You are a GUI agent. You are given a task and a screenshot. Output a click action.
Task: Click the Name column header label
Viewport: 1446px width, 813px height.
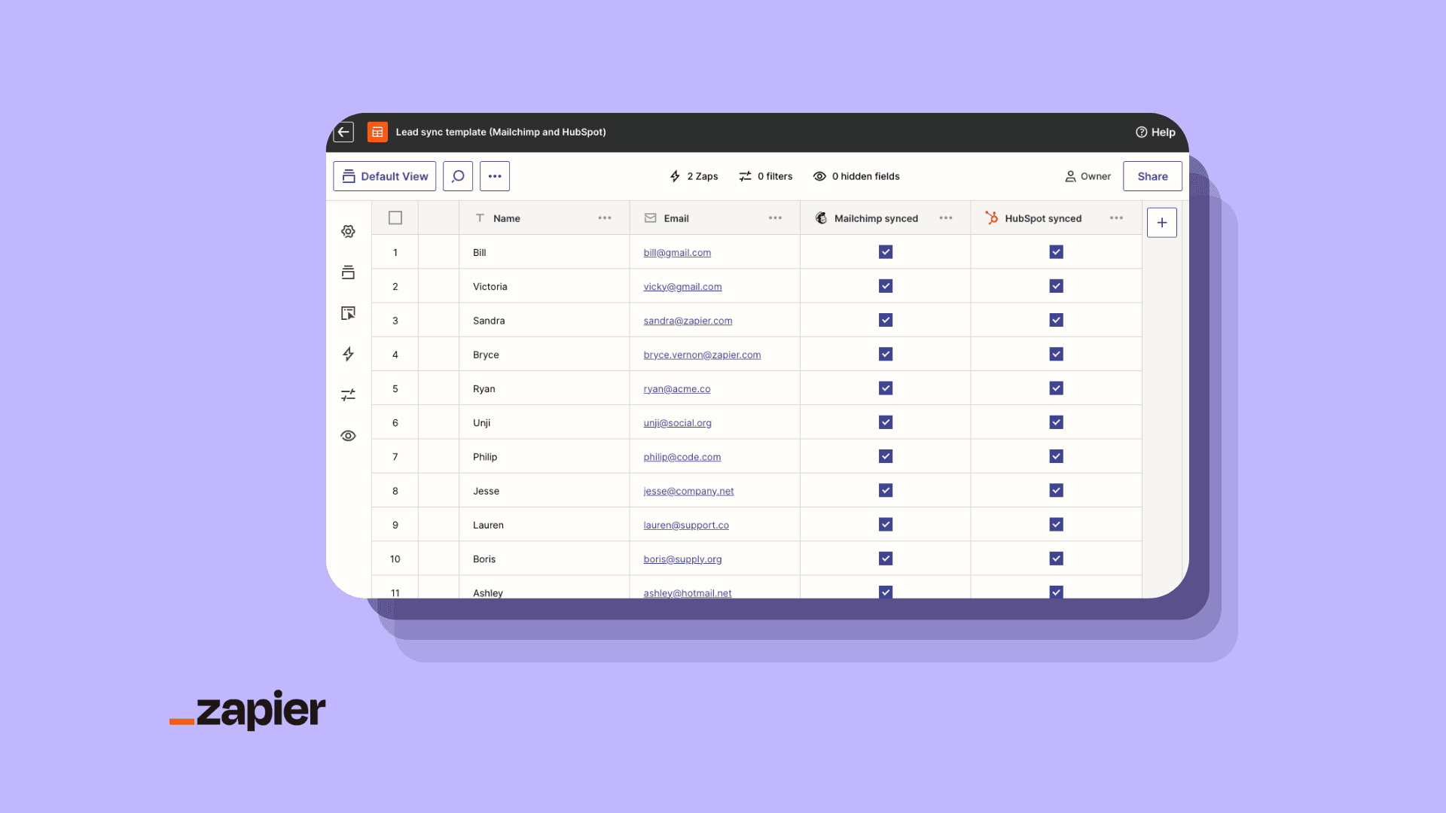point(507,218)
